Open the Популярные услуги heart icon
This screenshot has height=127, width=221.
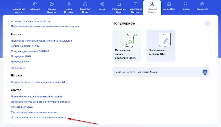(x=18, y=4)
